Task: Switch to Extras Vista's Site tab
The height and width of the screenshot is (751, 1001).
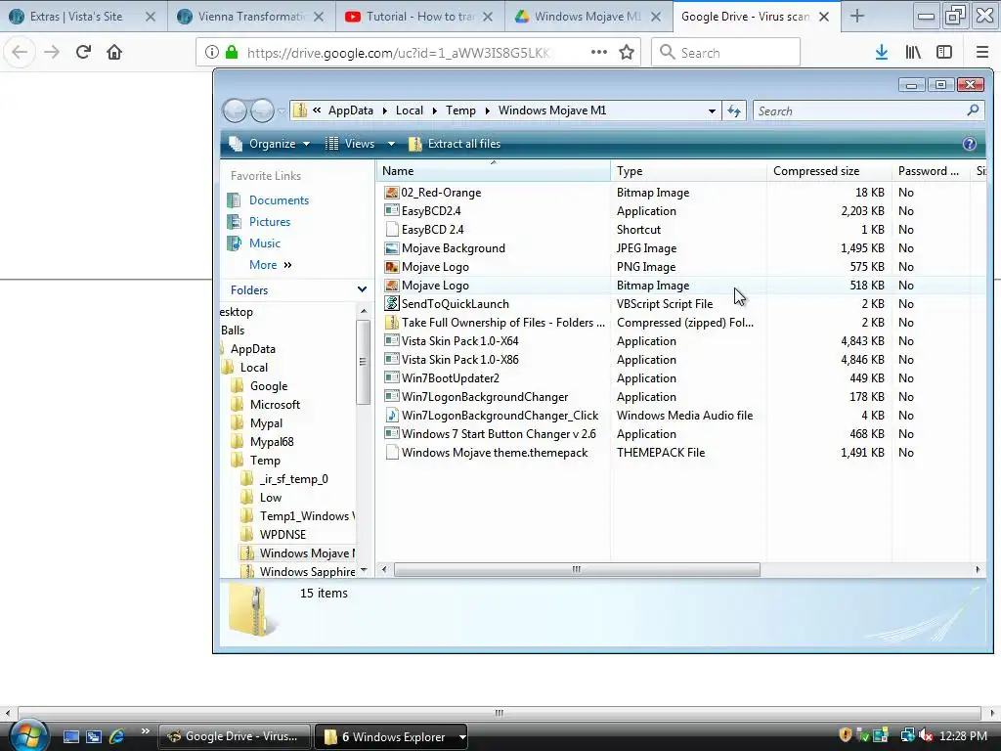Action: pyautogui.click(x=76, y=17)
